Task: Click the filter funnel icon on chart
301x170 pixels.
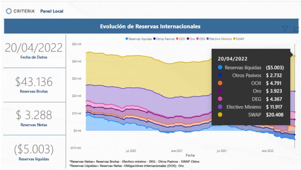Action: point(285,29)
